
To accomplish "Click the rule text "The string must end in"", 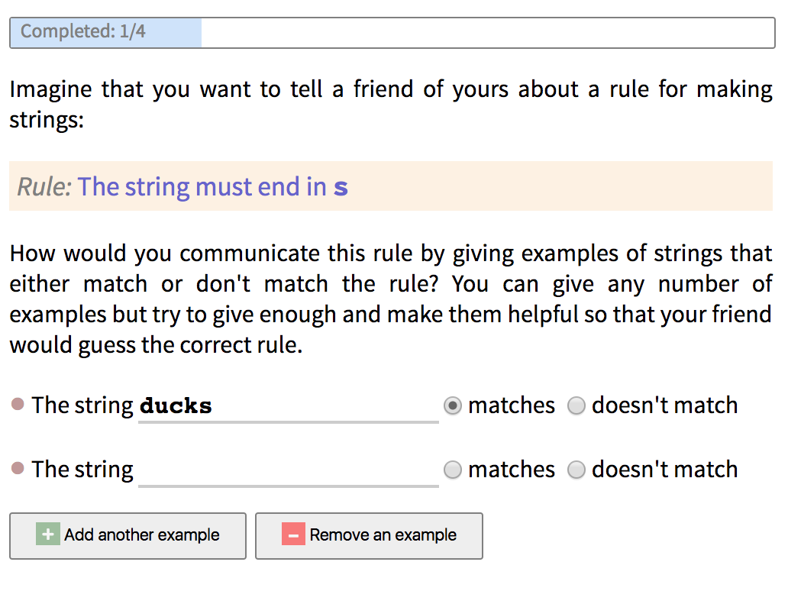I will pyautogui.click(x=202, y=186).
